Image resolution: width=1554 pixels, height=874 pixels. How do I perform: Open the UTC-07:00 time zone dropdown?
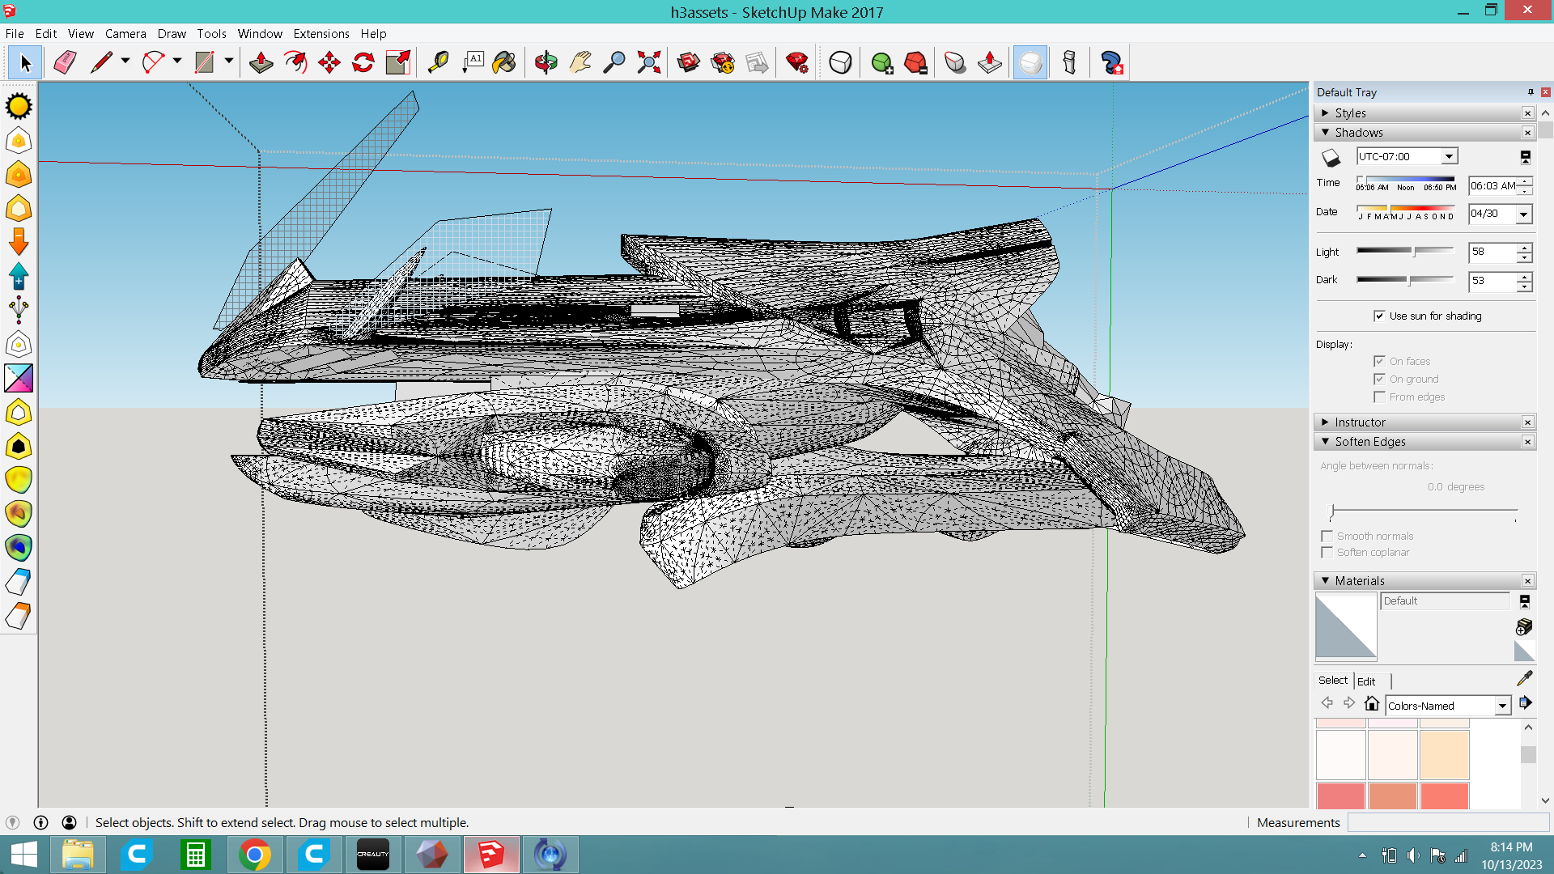[x=1448, y=156]
